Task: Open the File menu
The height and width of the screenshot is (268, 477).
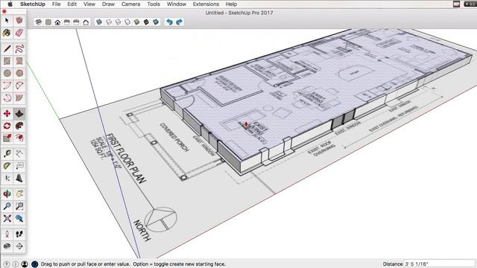Action: 57,4
